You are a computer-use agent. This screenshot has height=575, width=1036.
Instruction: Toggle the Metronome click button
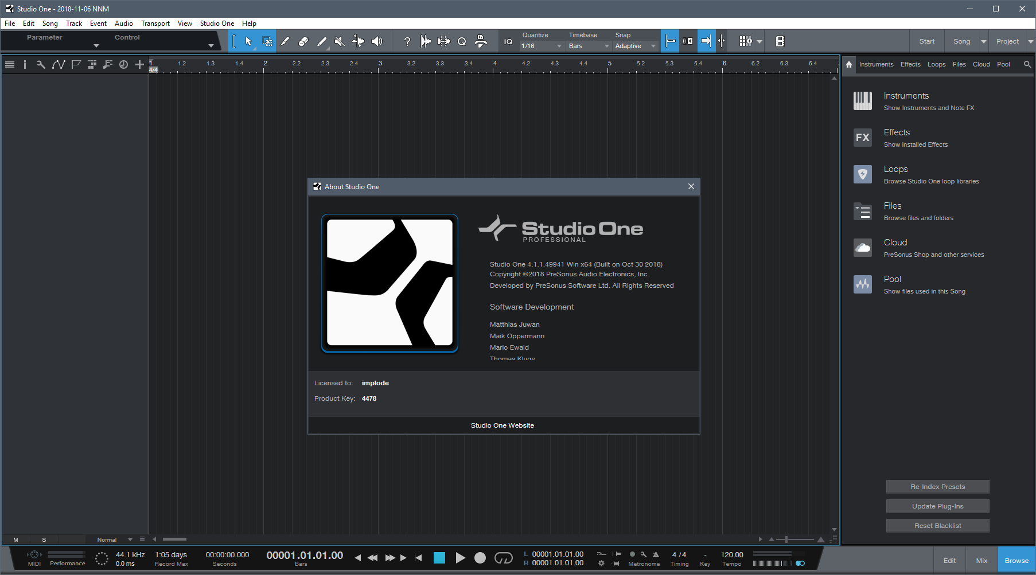pyautogui.click(x=656, y=554)
